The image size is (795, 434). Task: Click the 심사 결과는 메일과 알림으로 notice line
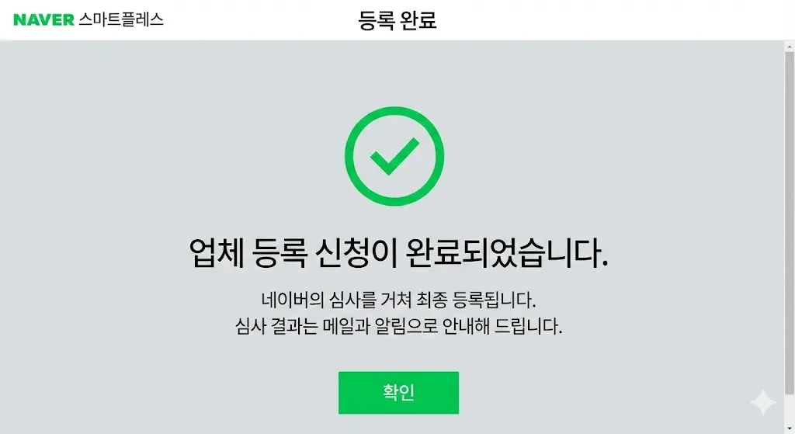click(398, 326)
